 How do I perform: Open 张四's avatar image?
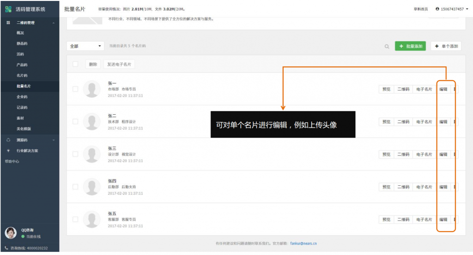pos(92,187)
